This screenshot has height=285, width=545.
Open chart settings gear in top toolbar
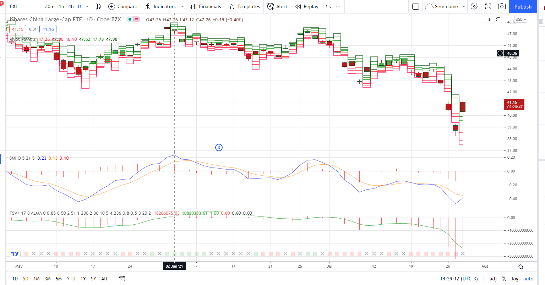click(x=474, y=6)
